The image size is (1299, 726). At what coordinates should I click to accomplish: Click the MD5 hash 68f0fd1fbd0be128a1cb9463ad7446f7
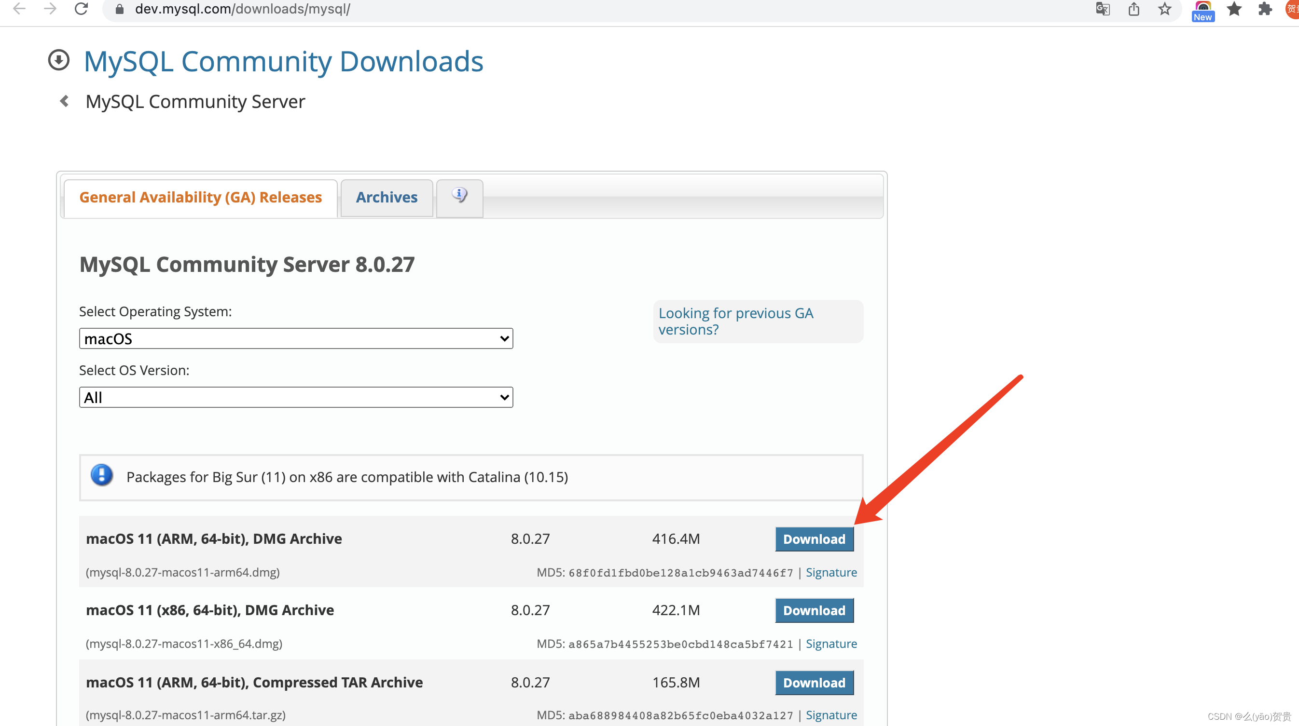[x=681, y=573]
